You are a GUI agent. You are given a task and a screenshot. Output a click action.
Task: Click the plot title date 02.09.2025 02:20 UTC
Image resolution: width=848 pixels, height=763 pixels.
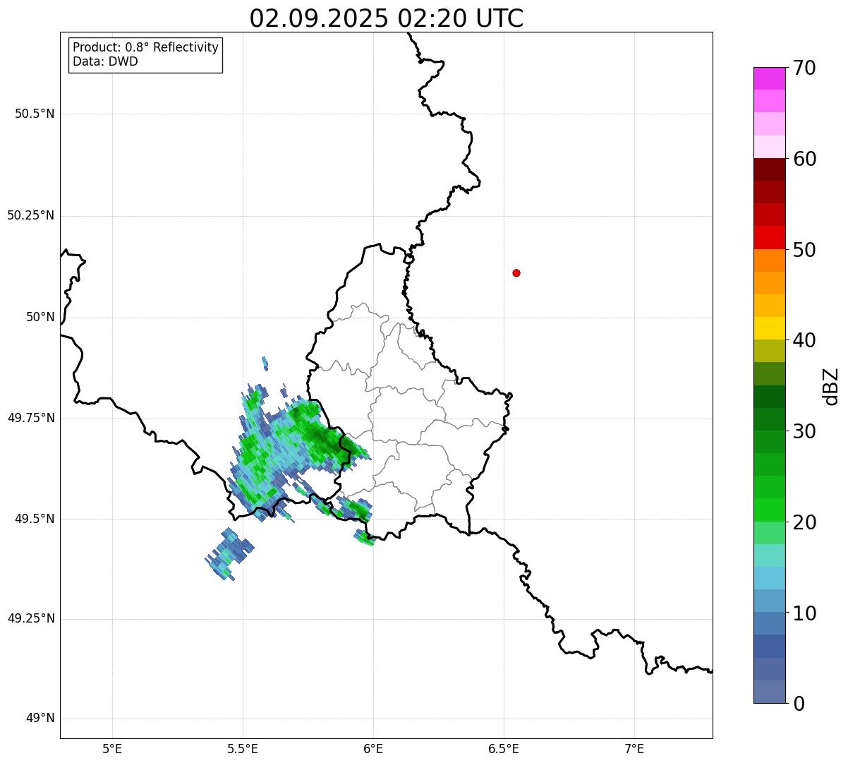(387, 18)
